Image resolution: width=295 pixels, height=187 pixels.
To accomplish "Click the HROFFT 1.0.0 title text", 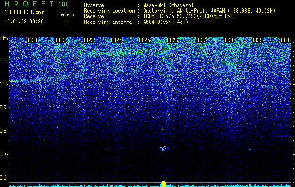I will click(37, 4).
